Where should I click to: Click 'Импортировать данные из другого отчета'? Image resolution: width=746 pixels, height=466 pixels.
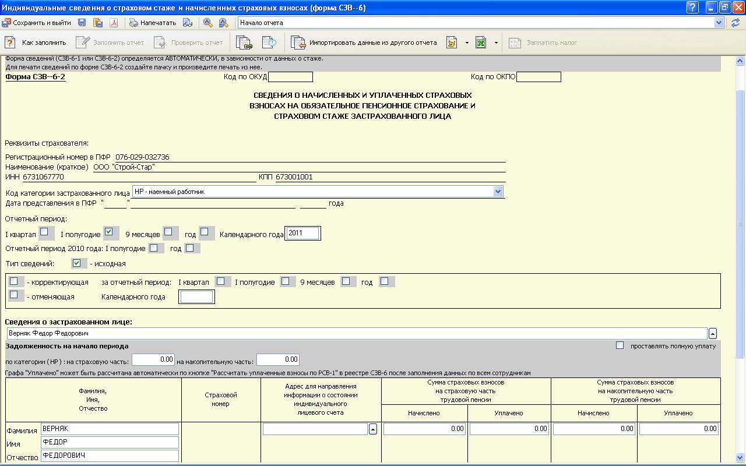point(365,43)
